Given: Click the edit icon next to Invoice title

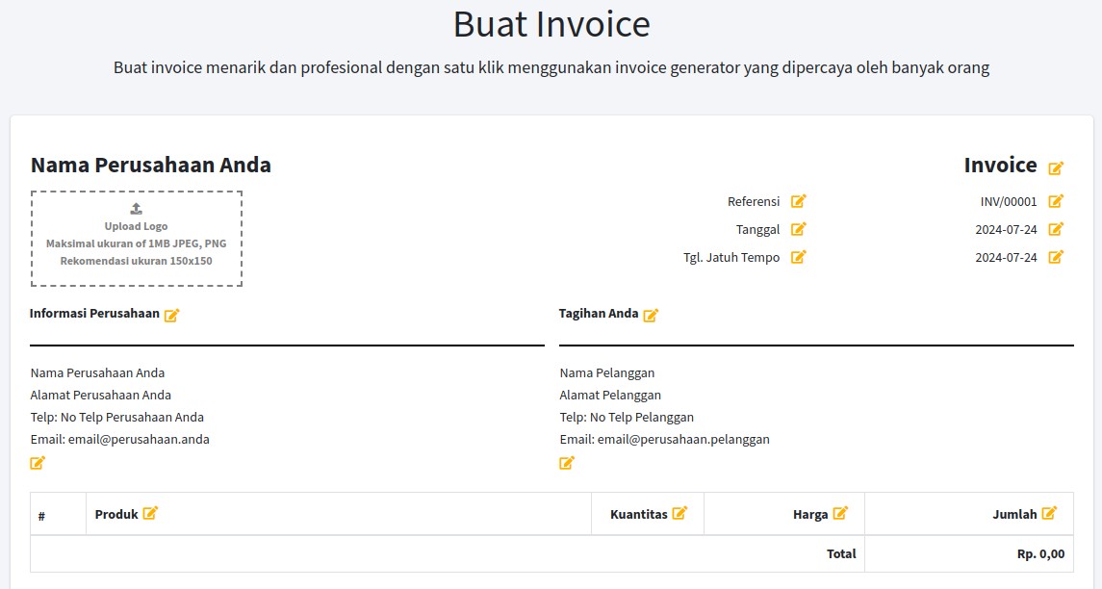Looking at the screenshot, I should pos(1056,168).
